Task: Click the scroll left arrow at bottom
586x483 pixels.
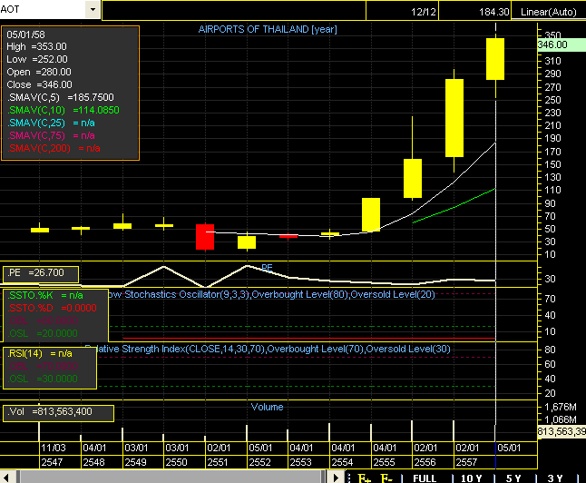Action: [x=7, y=477]
